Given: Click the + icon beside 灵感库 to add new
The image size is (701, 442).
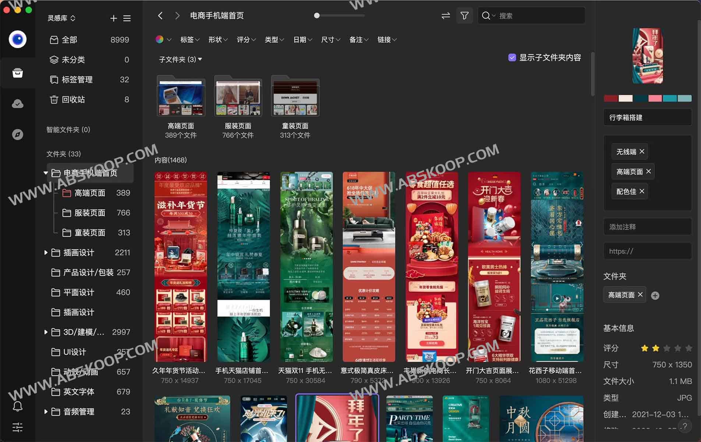Looking at the screenshot, I should (113, 18).
